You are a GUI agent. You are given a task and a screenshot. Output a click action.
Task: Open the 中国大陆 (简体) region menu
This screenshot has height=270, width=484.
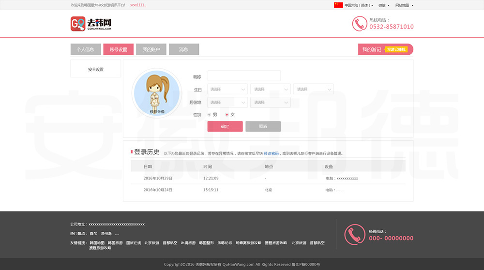pos(359,5)
